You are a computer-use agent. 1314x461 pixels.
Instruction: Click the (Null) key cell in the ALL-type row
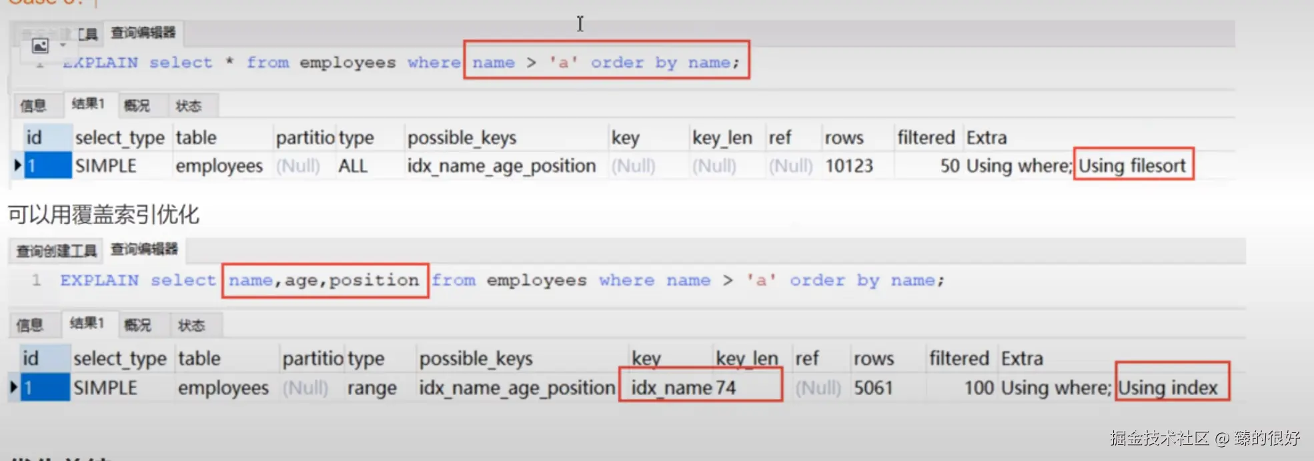(x=634, y=165)
